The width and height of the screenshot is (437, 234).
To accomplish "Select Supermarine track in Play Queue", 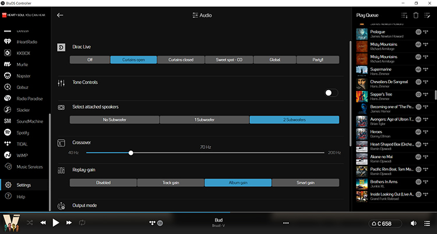I will pyautogui.click(x=385, y=72).
